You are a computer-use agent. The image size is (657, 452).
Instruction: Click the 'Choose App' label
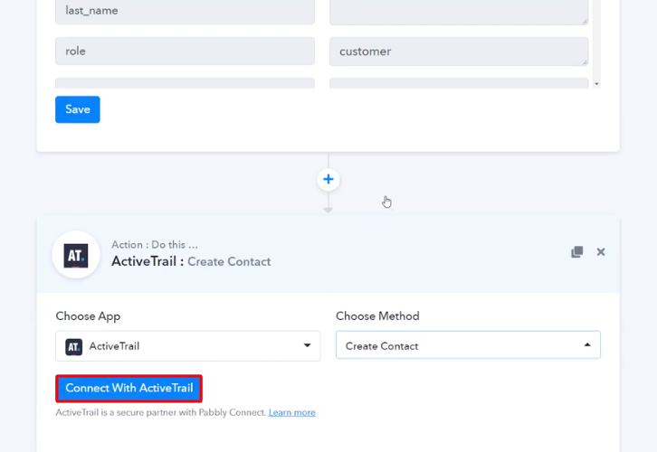(88, 316)
